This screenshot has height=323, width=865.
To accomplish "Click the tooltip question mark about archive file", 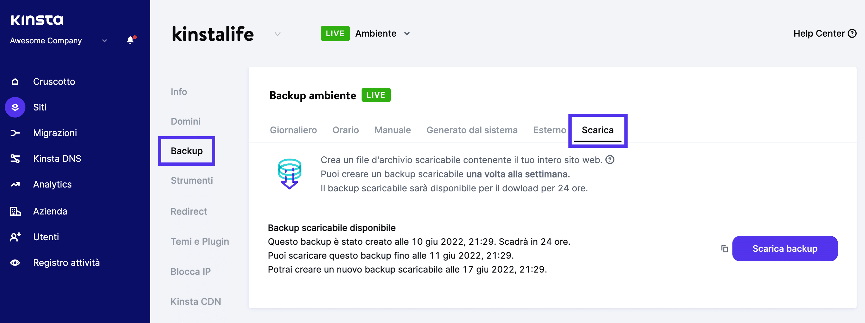I will pos(610,160).
